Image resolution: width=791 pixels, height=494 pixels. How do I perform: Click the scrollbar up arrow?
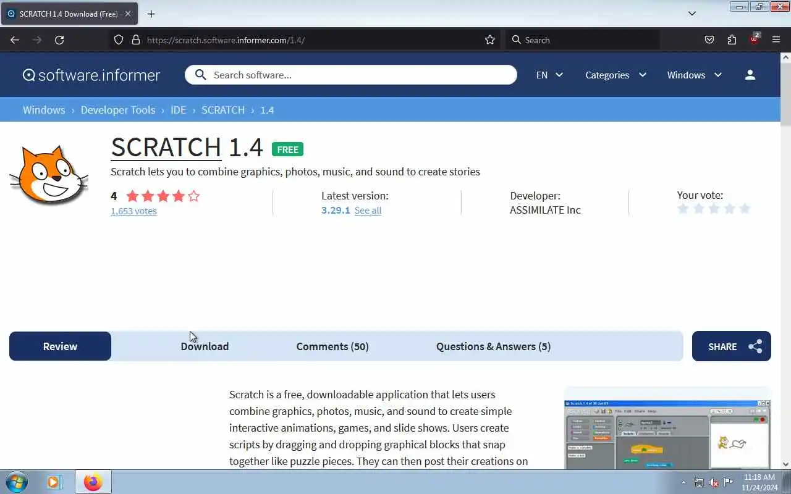pos(785,57)
